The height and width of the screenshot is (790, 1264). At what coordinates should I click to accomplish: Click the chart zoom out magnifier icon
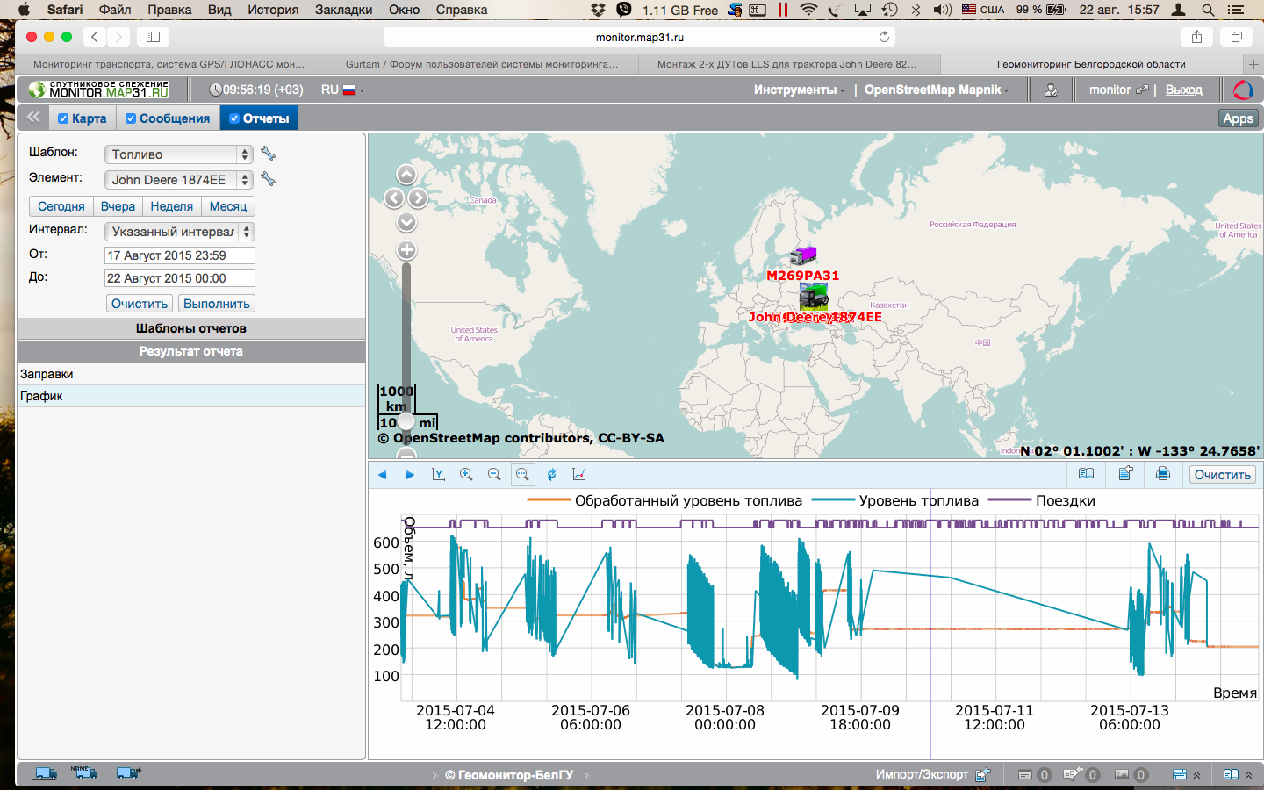coord(494,474)
